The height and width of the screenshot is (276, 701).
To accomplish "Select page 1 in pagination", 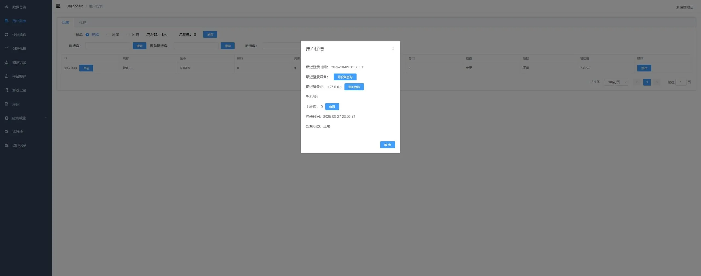I will click(647, 82).
